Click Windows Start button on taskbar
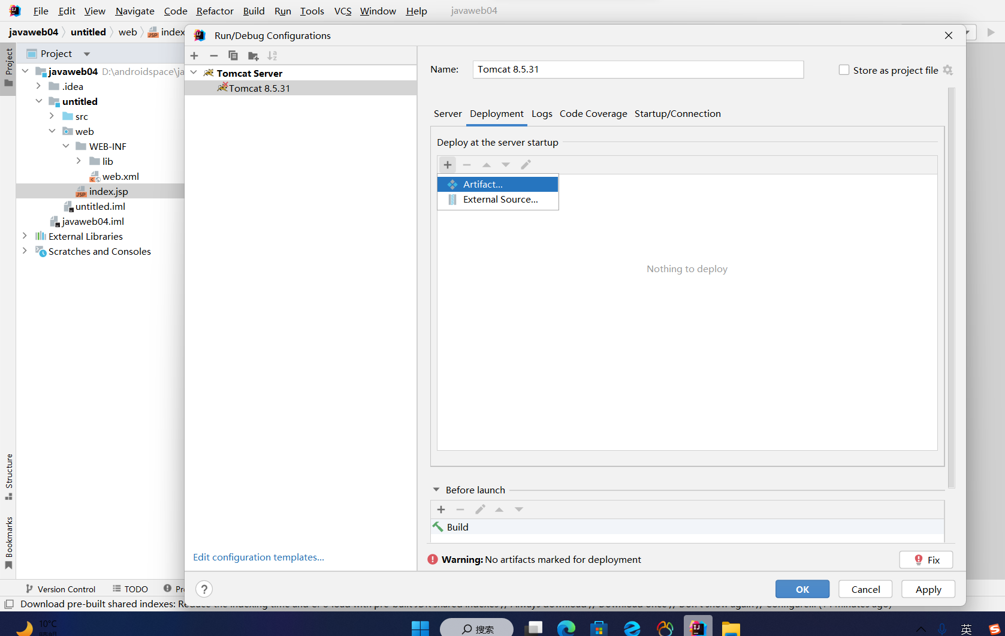Screen dimensions: 1005x636 420,628
